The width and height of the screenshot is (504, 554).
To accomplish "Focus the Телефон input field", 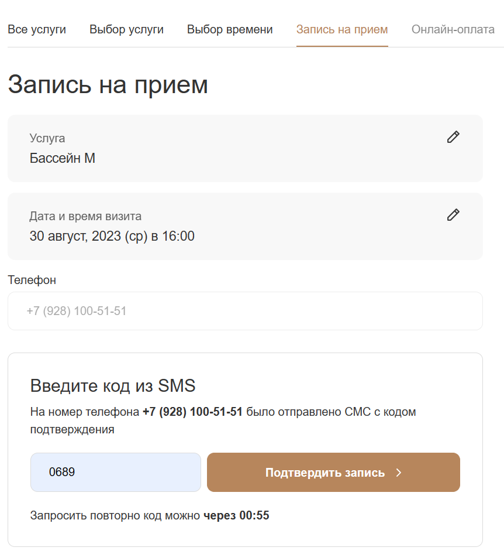I will (245, 311).
